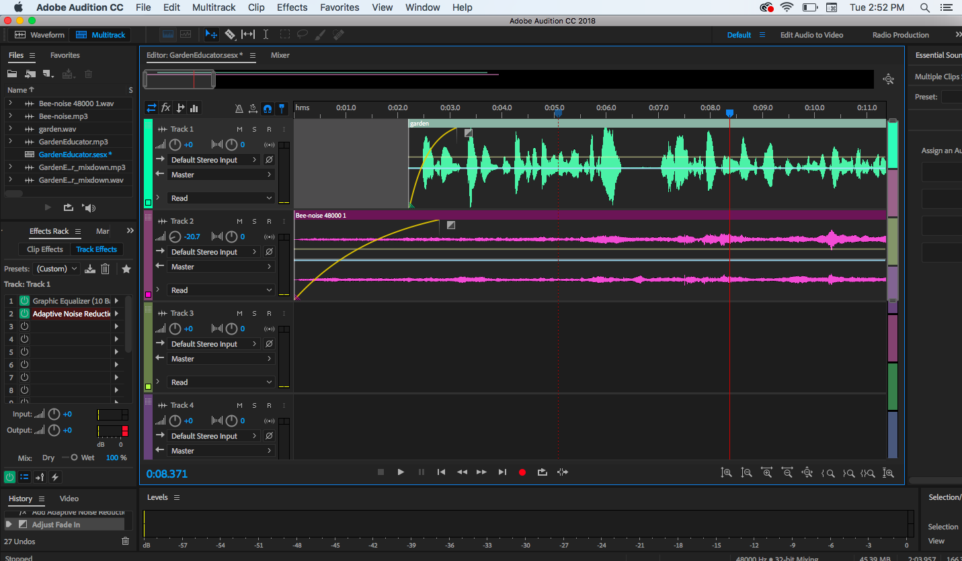The width and height of the screenshot is (962, 561).
Task: Open Track 2 Master output dropdown
Action: (x=221, y=267)
